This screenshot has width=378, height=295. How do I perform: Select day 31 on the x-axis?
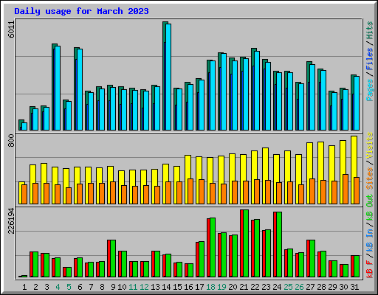coord(354,287)
